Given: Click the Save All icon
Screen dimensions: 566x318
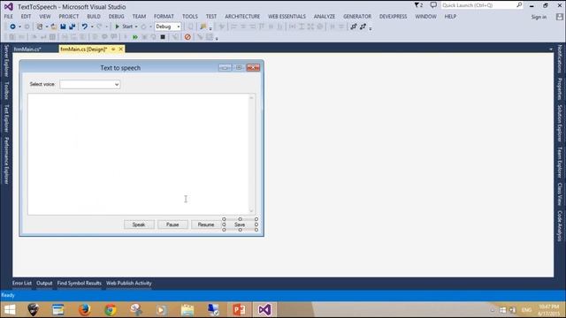Looking at the screenshot, I should [x=73, y=26].
